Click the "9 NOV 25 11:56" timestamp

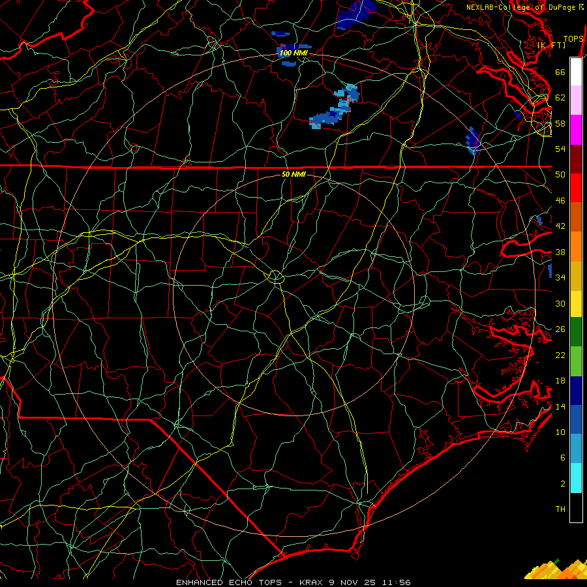coord(370,582)
